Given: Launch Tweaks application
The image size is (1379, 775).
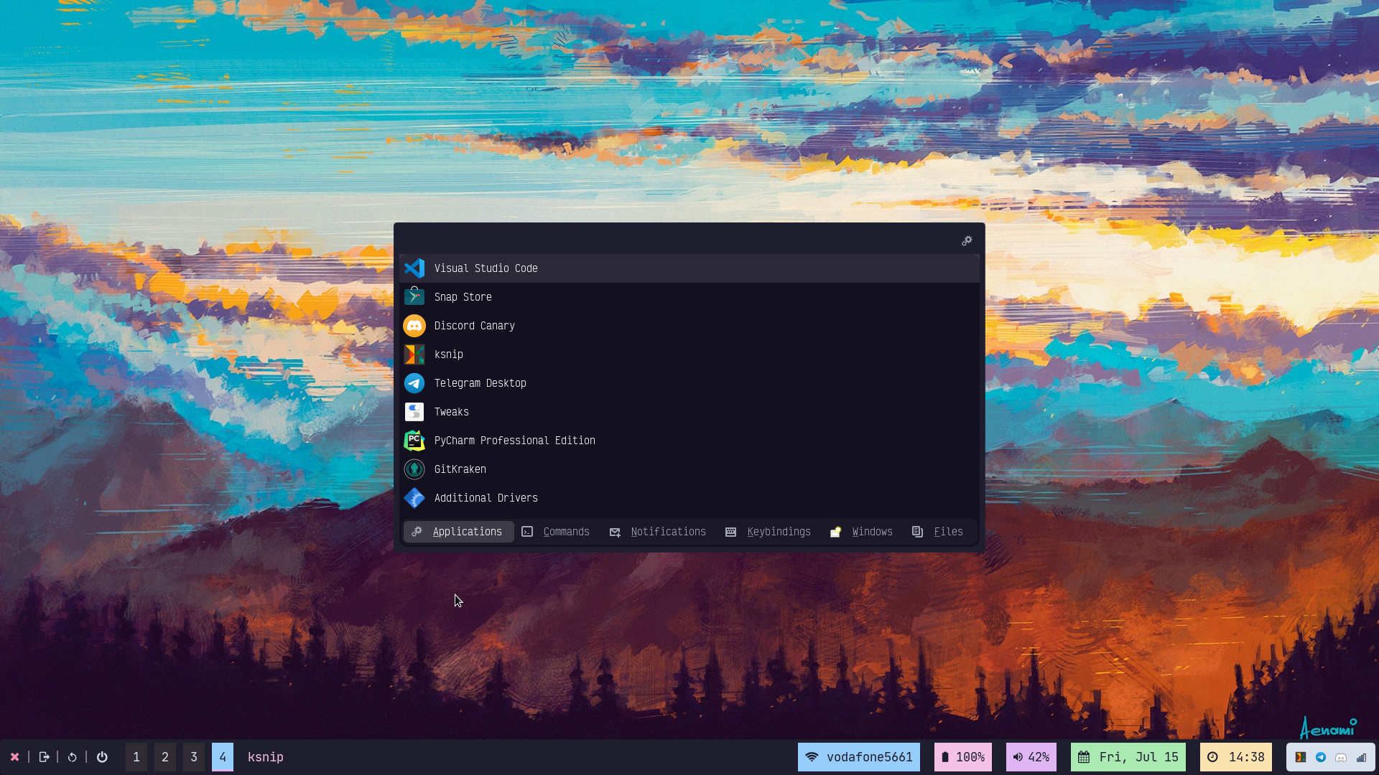Looking at the screenshot, I should (x=451, y=412).
